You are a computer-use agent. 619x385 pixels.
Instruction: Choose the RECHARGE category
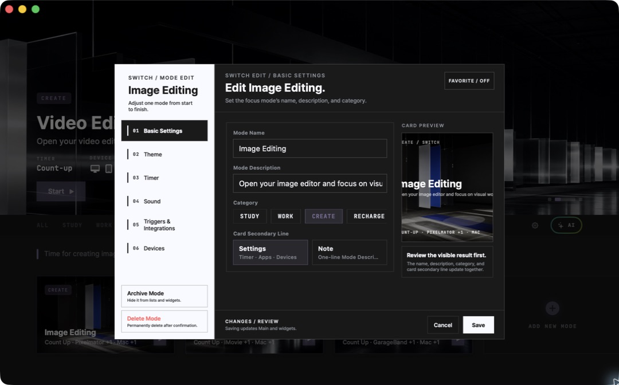click(367, 216)
